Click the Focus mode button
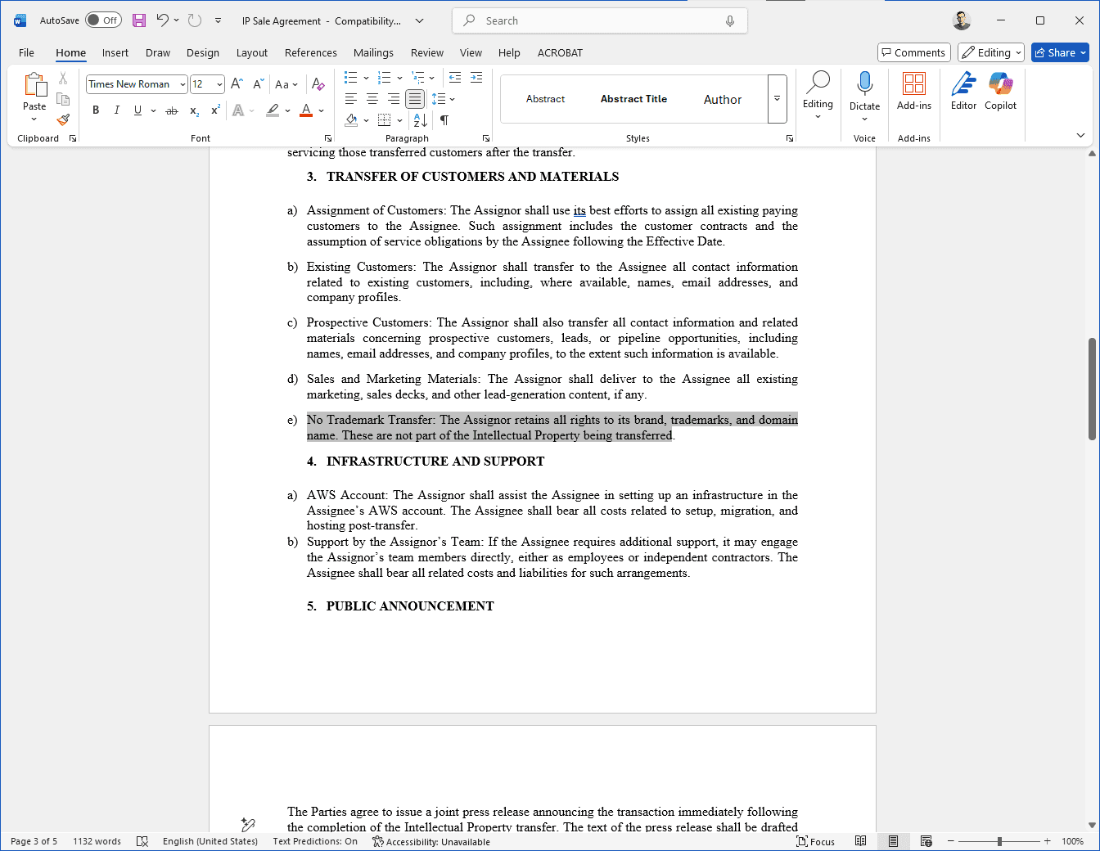This screenshot has width=1100, height=851. click(816, 841)
